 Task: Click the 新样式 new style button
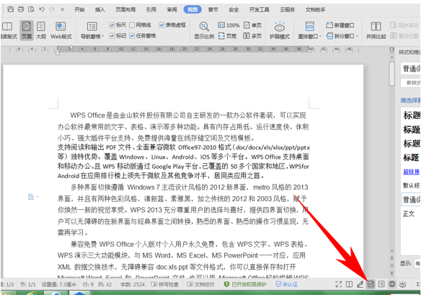pos(411,83)
